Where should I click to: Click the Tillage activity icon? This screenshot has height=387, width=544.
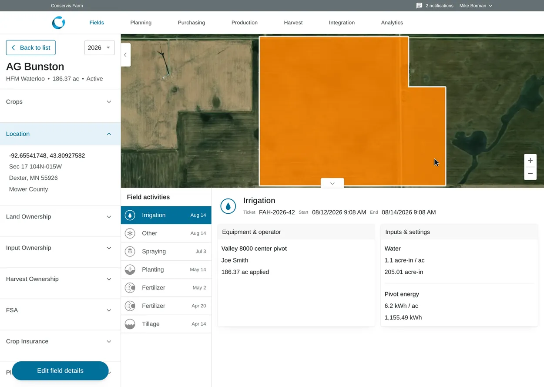click(130, 324)
